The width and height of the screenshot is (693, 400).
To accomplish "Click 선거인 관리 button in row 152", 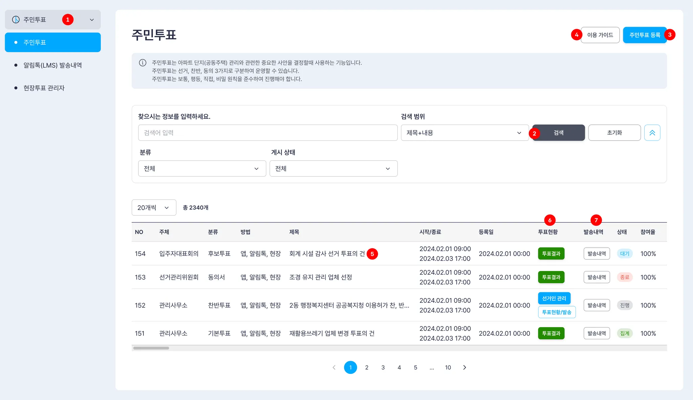I will (554, 298).
